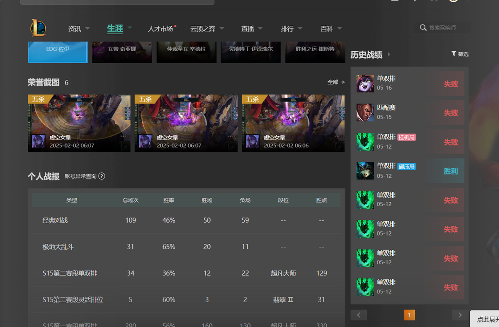Viewport: 499px width, 327px height.
Task: Click the 胜场 column header
Action: (x=207, y=200)
